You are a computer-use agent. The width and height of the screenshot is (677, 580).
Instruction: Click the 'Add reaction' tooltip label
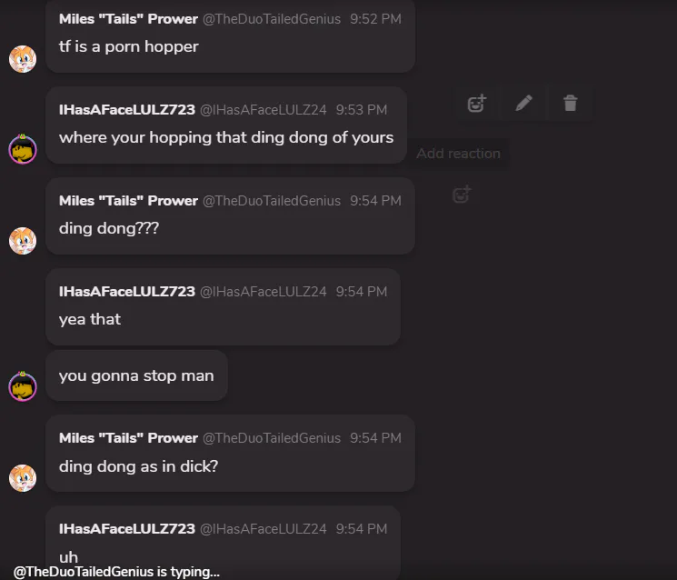click(458, 154)
